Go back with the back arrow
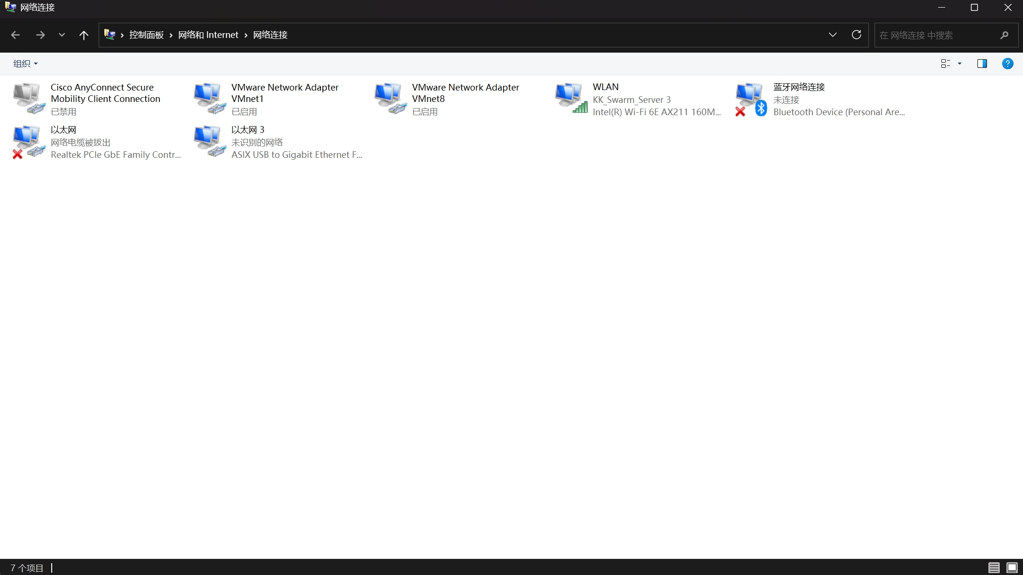Screen dimensions: 1023x575 pyautogui.click(x=15, y=35)
